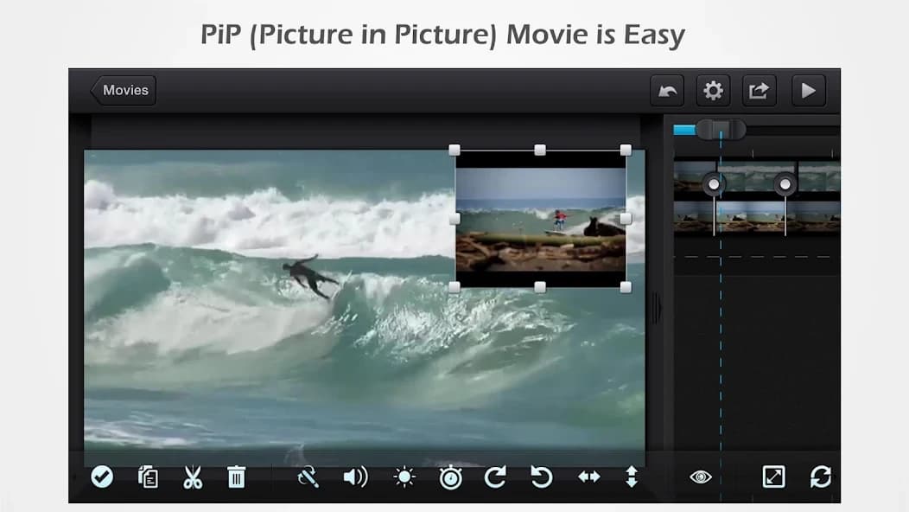Play the movie preview
Screen dimensions: 909x512
point(808,89)
